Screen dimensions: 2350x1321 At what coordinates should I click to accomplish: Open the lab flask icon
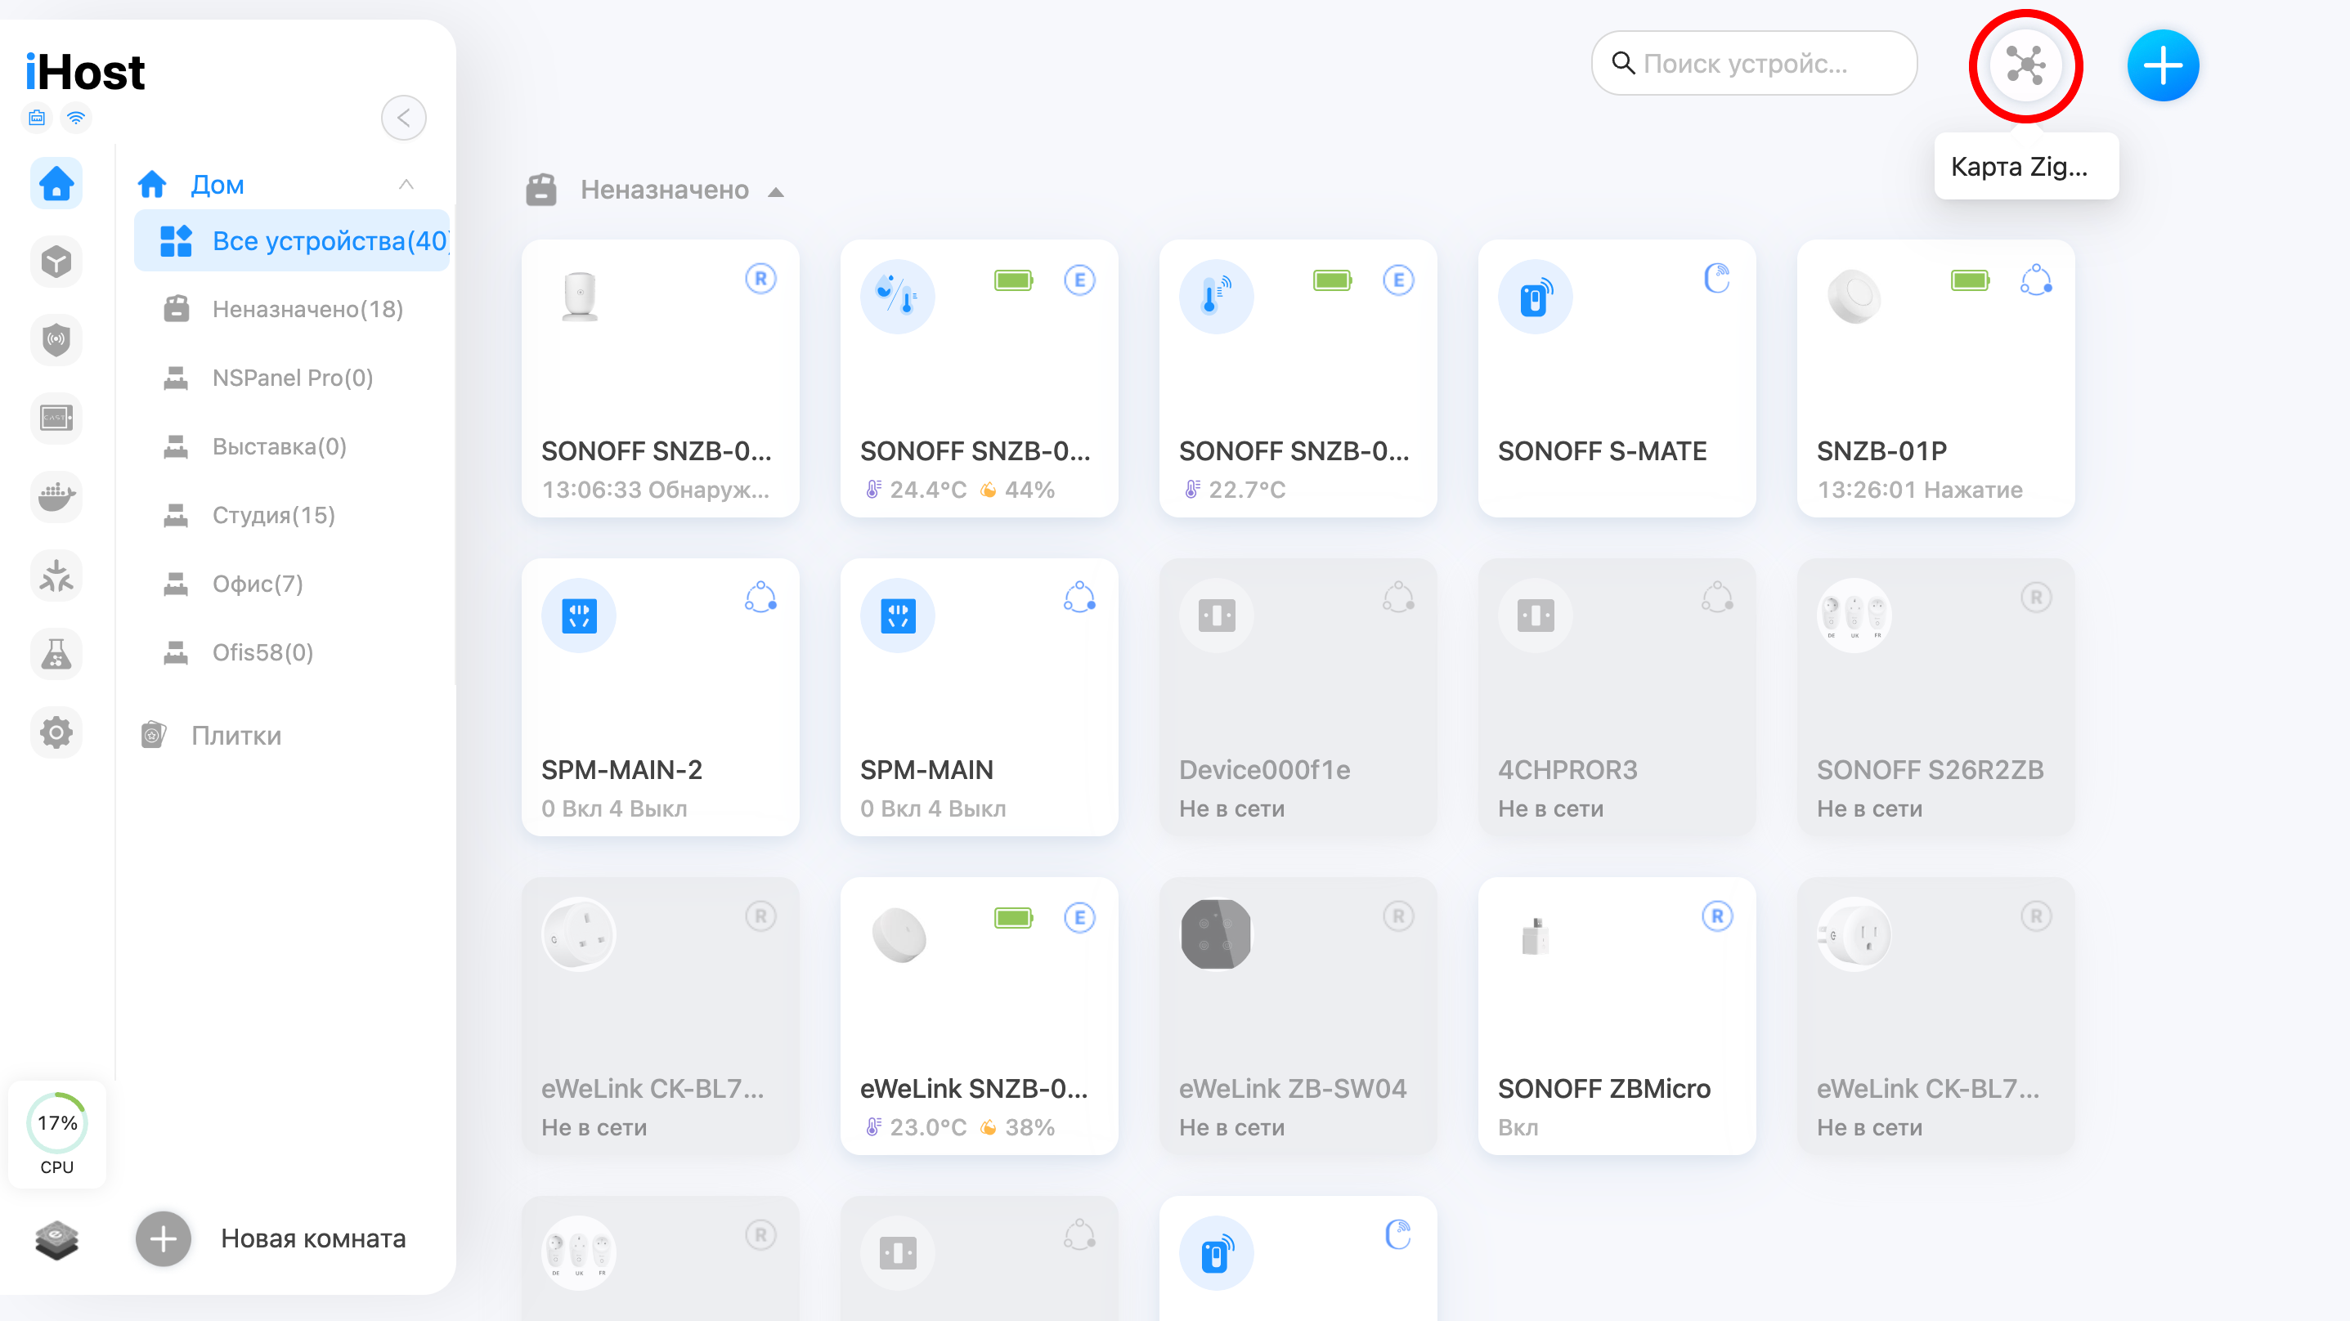tap(56, 654)
